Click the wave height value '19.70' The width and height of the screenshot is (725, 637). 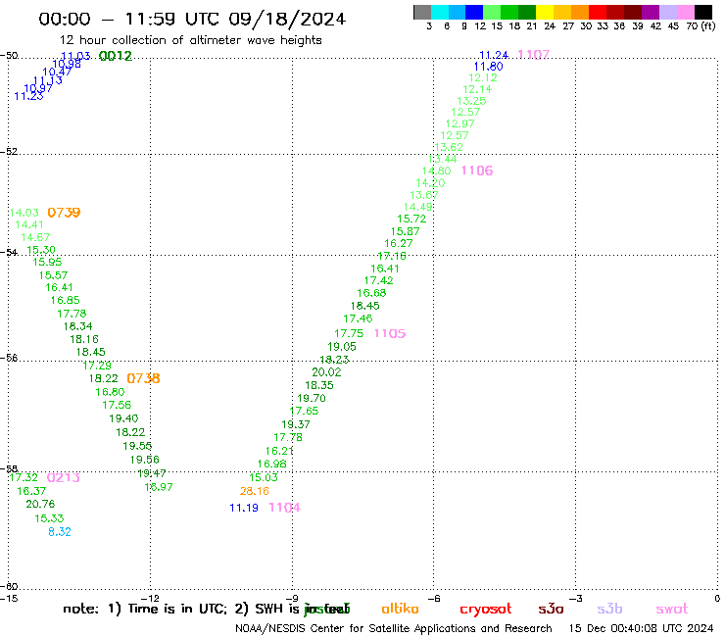[x=312, y=398]
